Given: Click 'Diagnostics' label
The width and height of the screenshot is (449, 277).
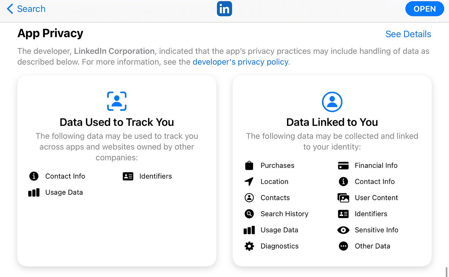Looking at the screenshot, I should click(x=280, y=246).
